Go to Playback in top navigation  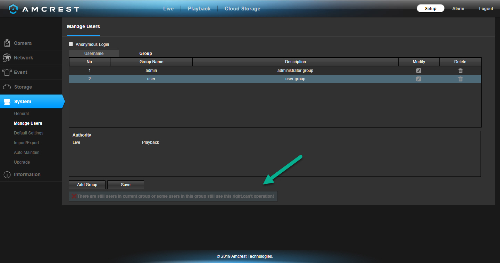[x=199, y=9]
